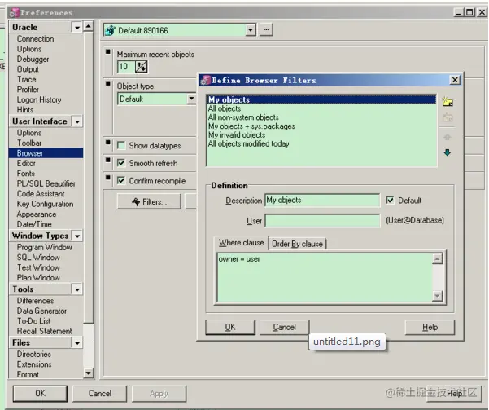Open the Default 890166 dropdown
The height and width of the screenshot is (410, 489).
tap(250, 30)
